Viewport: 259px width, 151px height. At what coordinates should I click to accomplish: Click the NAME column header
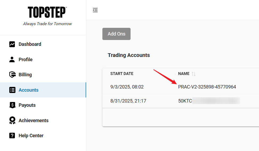tap(184, 74)
